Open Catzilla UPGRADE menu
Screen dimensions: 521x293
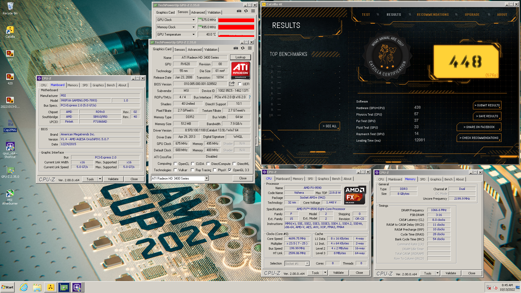pyautogui.click(x=472, y=15)
